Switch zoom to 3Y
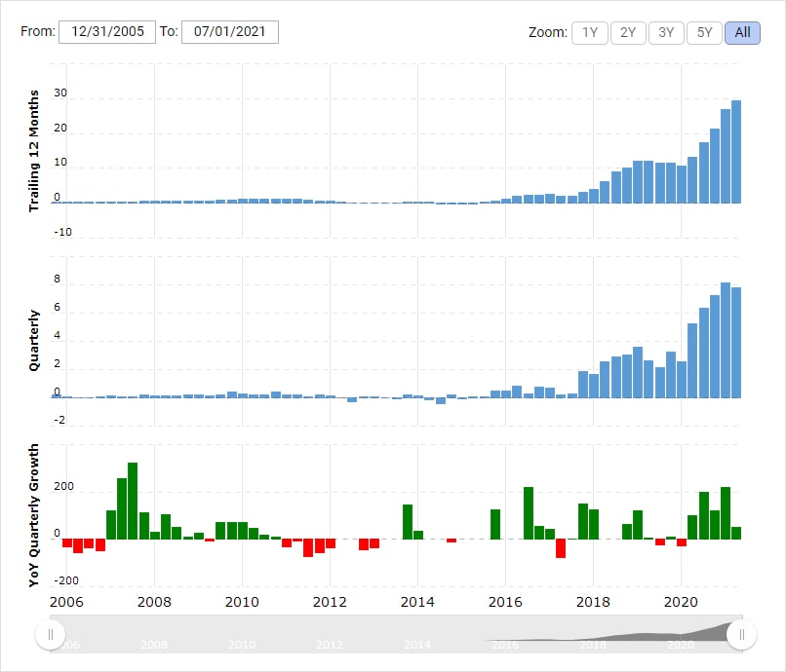This screenshot has width=786, height=672. 666,32
